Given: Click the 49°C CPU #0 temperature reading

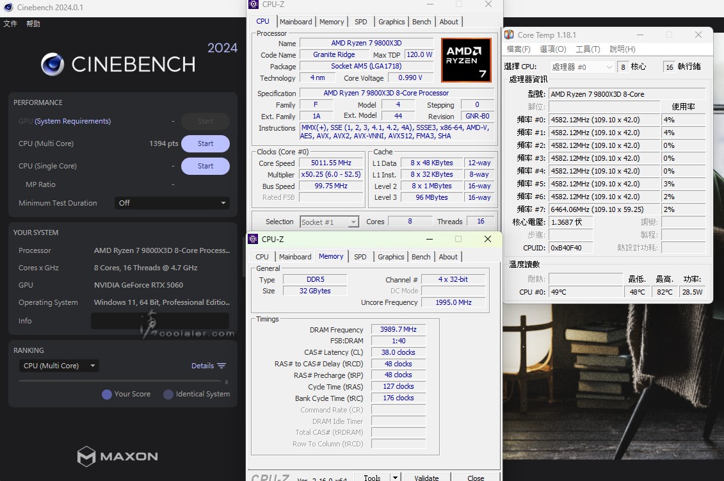Looking at the screenshot, I should tap(586, 292).
